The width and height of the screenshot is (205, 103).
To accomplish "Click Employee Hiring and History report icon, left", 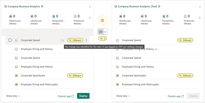I will 16,67.
